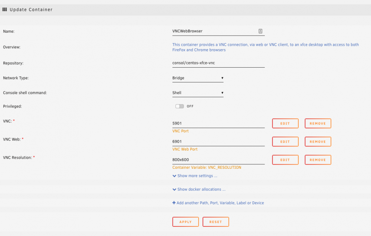371x236 pixels.
Task: Click the 'VNC Web:' label
Action: (x=12, y=139)
